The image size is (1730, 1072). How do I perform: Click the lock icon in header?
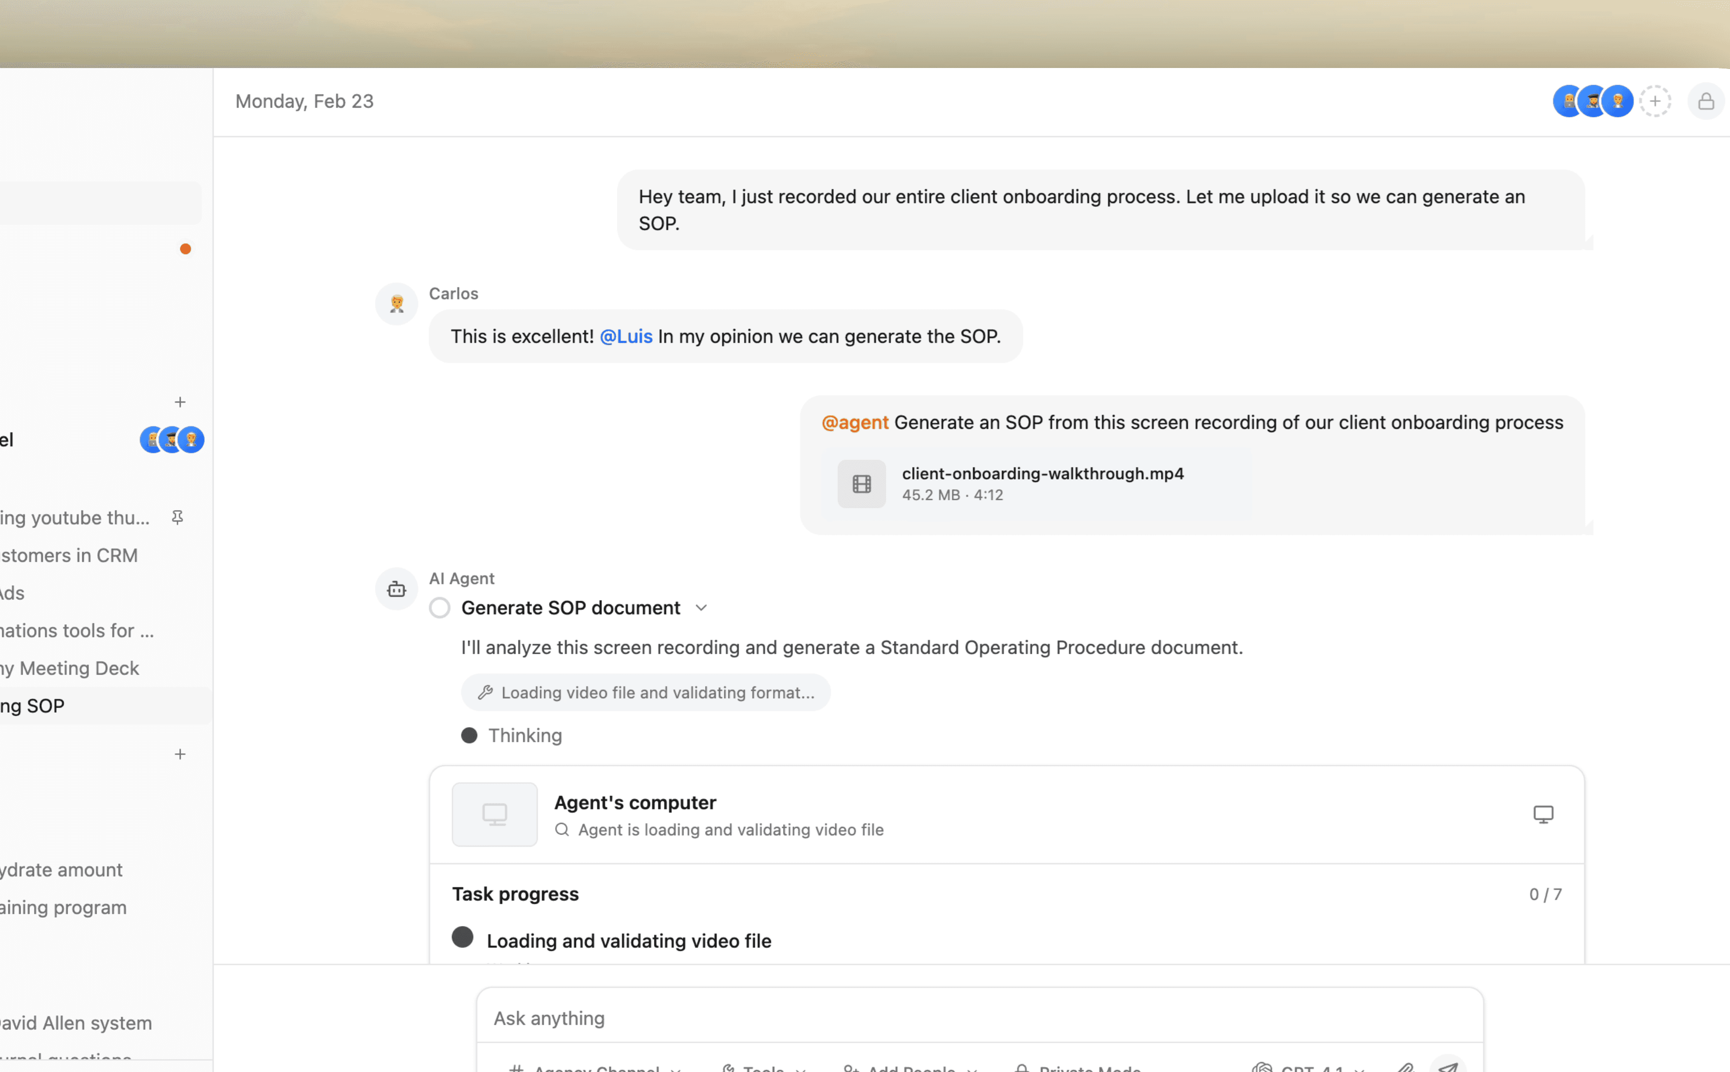[1705, 101]
